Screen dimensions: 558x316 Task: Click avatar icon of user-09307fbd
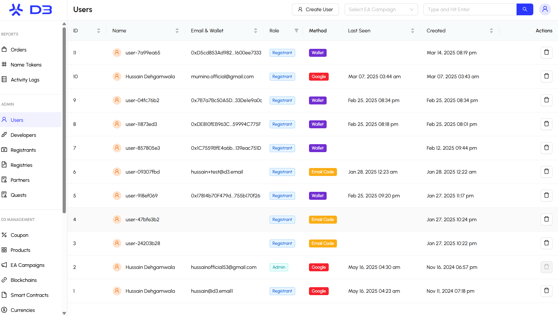(117, 172)
